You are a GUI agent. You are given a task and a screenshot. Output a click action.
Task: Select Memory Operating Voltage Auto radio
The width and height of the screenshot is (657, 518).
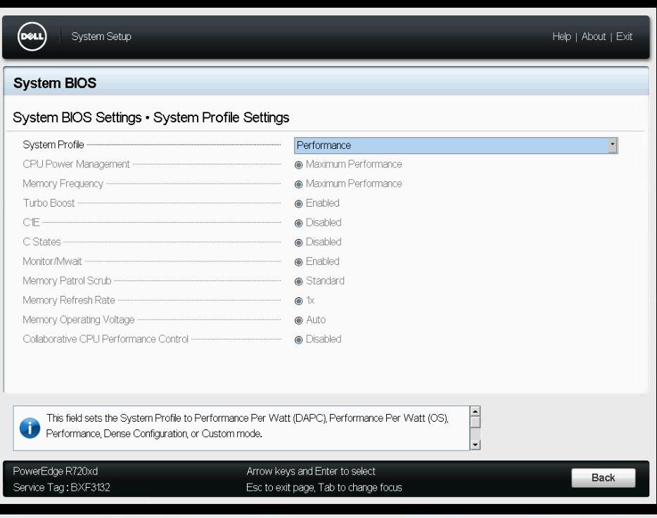click(298, 320)
